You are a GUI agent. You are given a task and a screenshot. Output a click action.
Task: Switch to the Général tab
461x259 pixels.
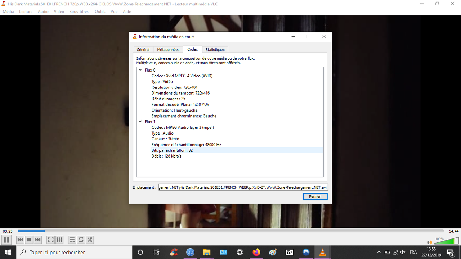click(x=143, y=50)
